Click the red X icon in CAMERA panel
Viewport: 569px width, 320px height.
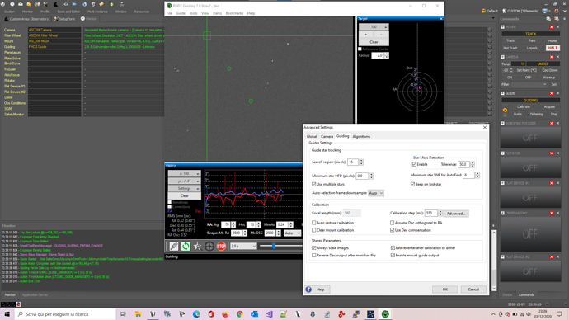(x=551, y=57)
